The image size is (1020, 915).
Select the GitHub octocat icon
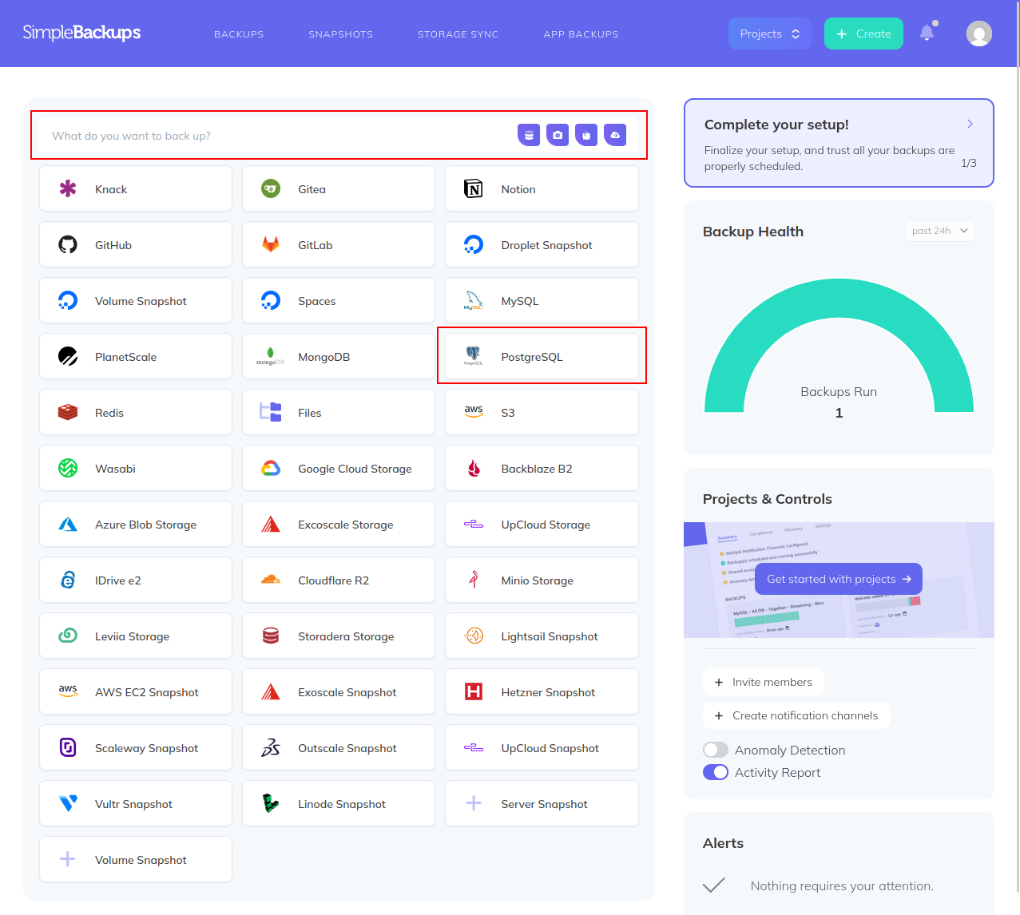(68, 245)
